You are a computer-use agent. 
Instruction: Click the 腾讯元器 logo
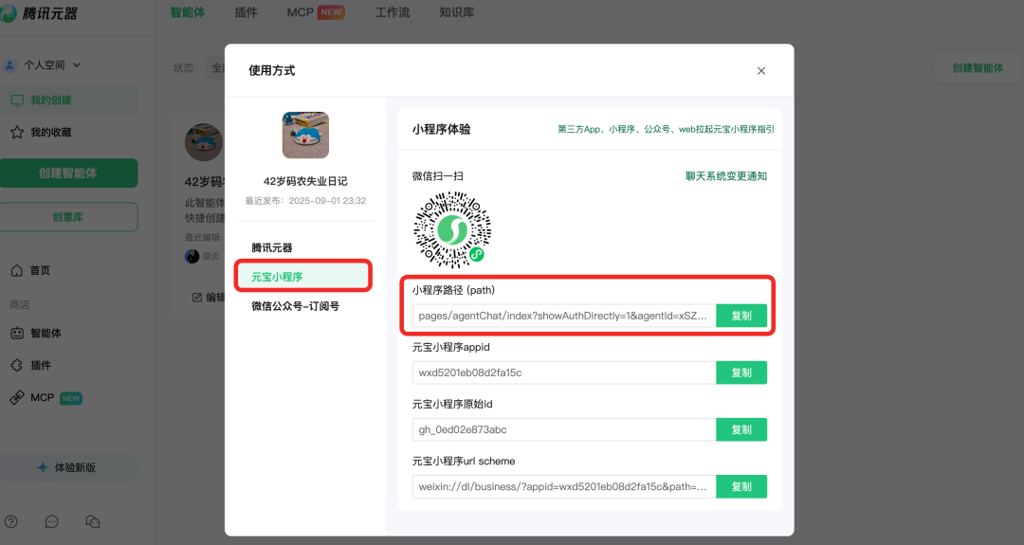click(x=39, y=13)
